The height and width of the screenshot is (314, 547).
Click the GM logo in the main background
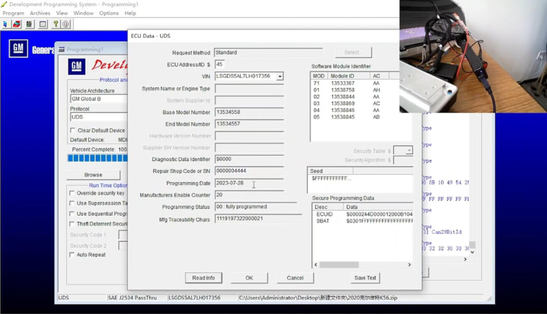(x=18, y=48)
